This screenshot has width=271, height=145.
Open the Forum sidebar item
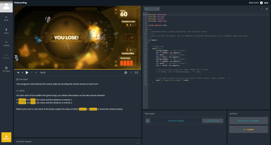pyautogui.click(x=6, y=44)
